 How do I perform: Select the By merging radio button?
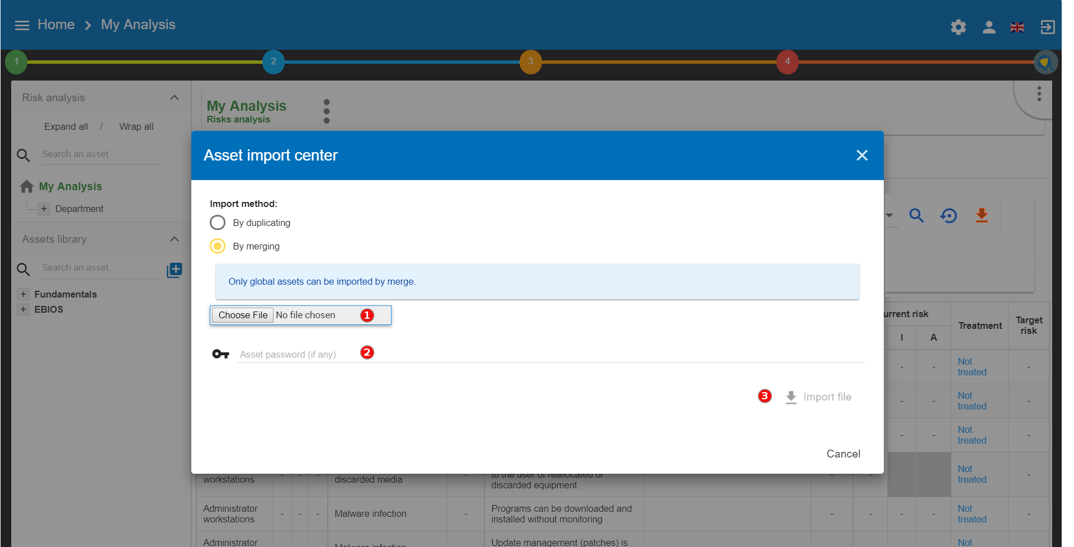[218, 246]
